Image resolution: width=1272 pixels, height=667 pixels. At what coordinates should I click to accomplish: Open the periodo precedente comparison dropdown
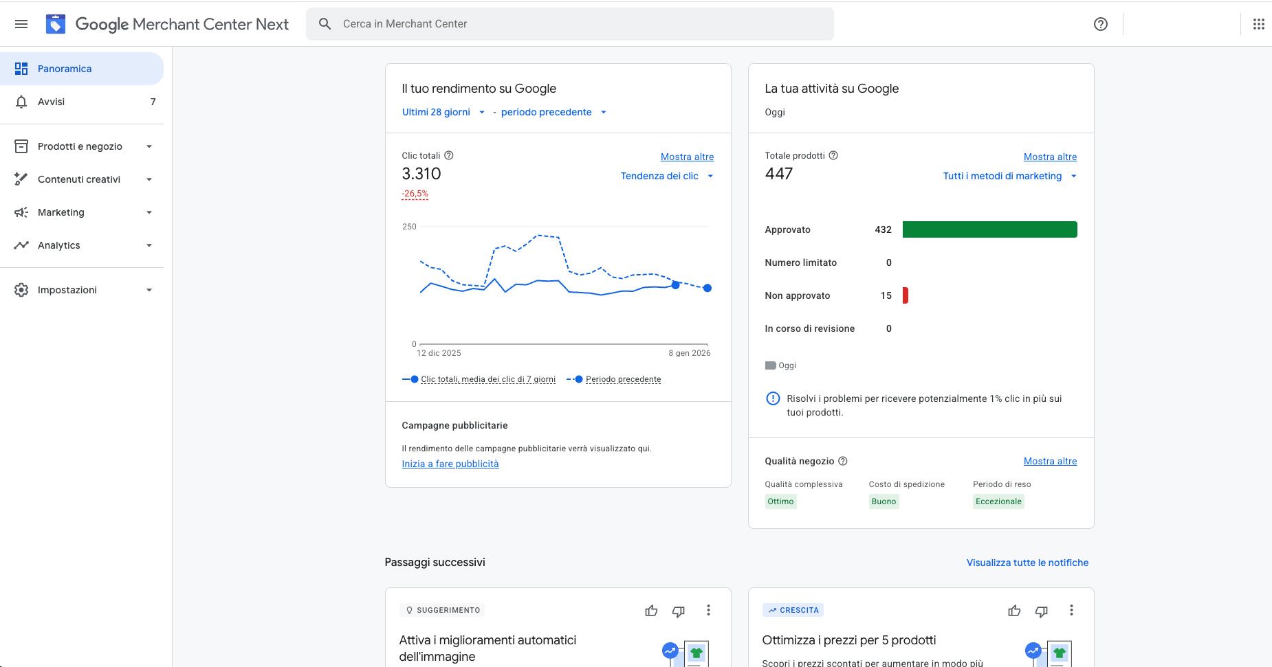(x=553, y=112)
